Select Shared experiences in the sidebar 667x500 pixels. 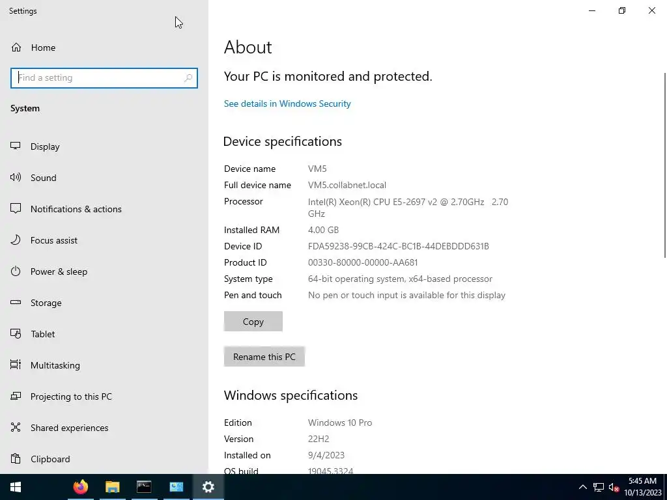click(x=104, y=428)
